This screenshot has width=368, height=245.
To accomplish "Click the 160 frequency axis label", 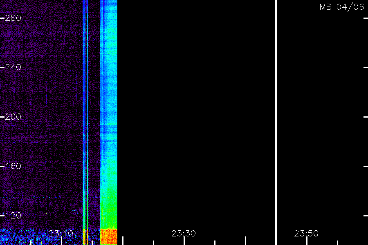I will click(13, 166).
